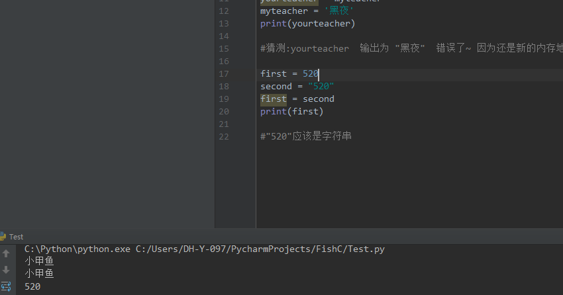Click print keyword in print(first)
This screenshot has height=295, width=563.
coord(274,112)
